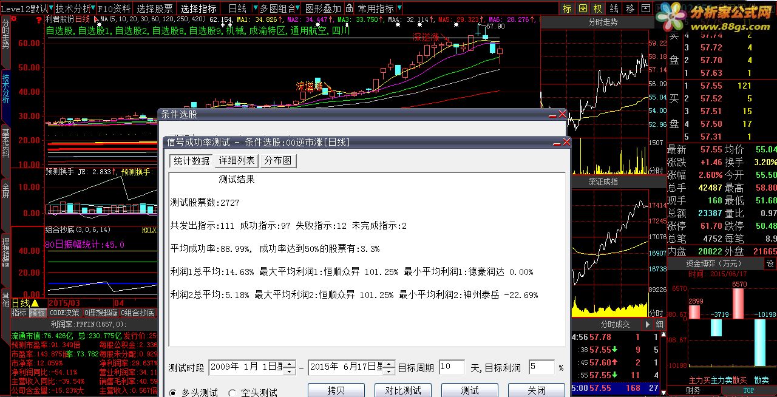777x397 pixels.
Task: Select the 空头测试 radio button
Action: [x=232, y=393]
